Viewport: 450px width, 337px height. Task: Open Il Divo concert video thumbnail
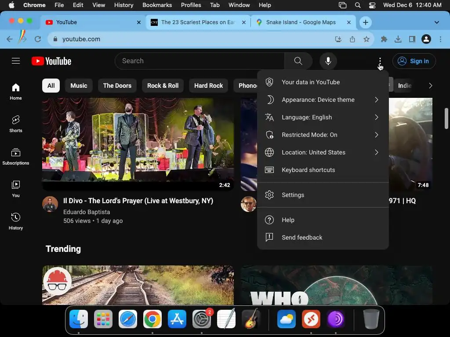pos(138,144)
